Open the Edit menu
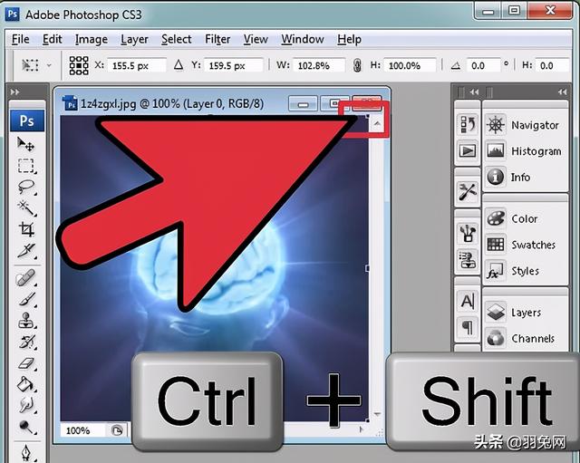 [53, 39]
